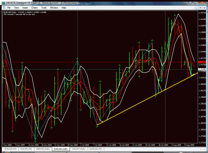Screen dimensions: 208x153
Task: Open the Help menu
Action: [x=64, y=8]
